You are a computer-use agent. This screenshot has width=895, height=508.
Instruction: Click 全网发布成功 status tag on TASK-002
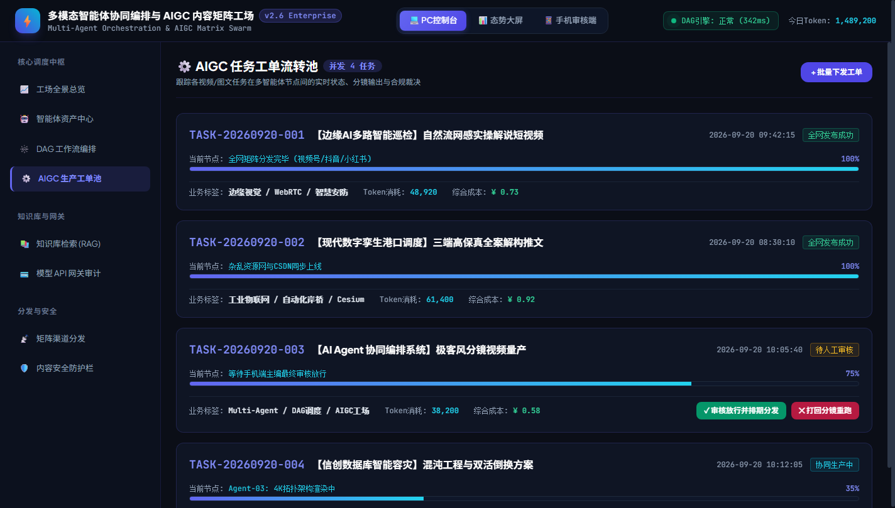[x=831, y=242]
